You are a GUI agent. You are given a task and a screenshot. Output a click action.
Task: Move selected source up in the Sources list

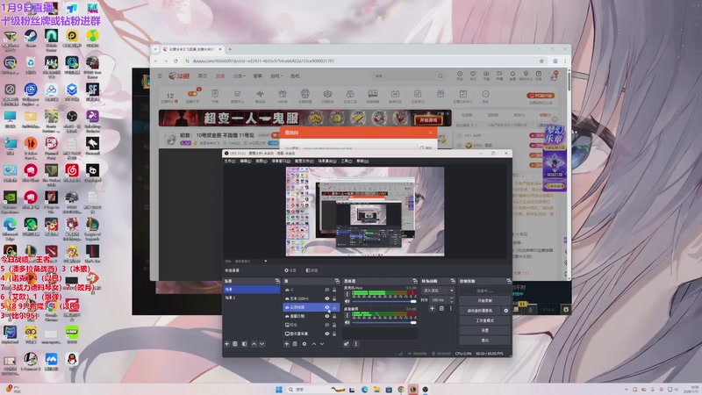[x=314, y=344]
